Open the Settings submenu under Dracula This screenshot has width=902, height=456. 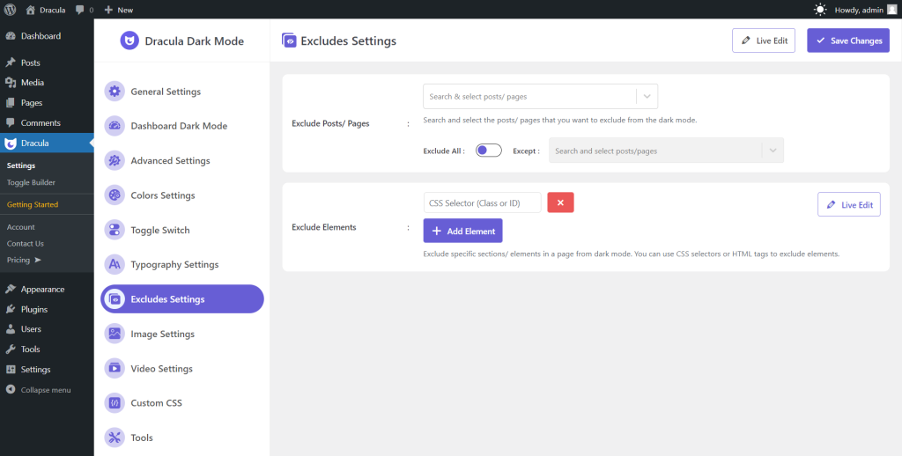(x=21, y=165)
